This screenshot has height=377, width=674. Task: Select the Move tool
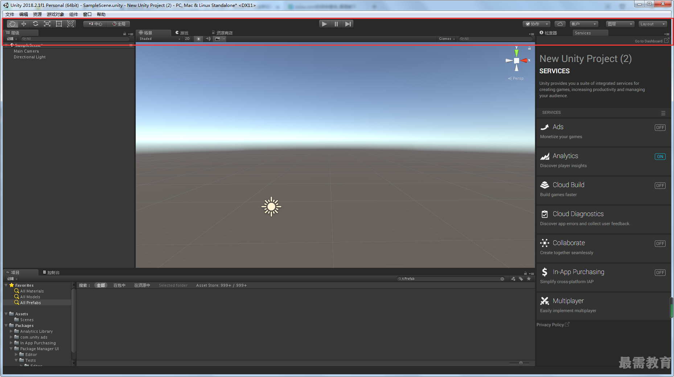pyautogui.click(x=24, y=24)
